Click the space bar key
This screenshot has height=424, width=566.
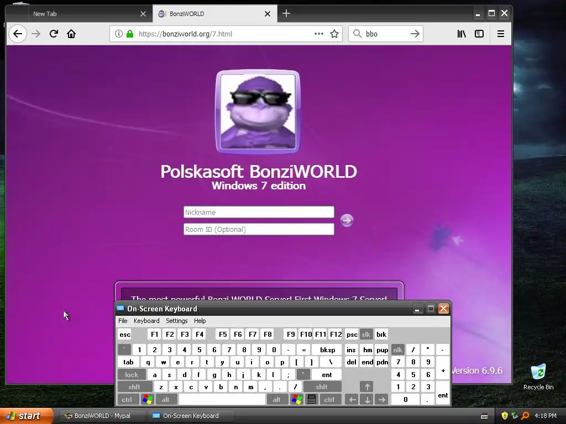tap(222, 400)
